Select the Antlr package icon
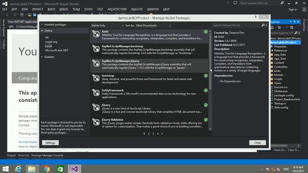 point(96,34)
